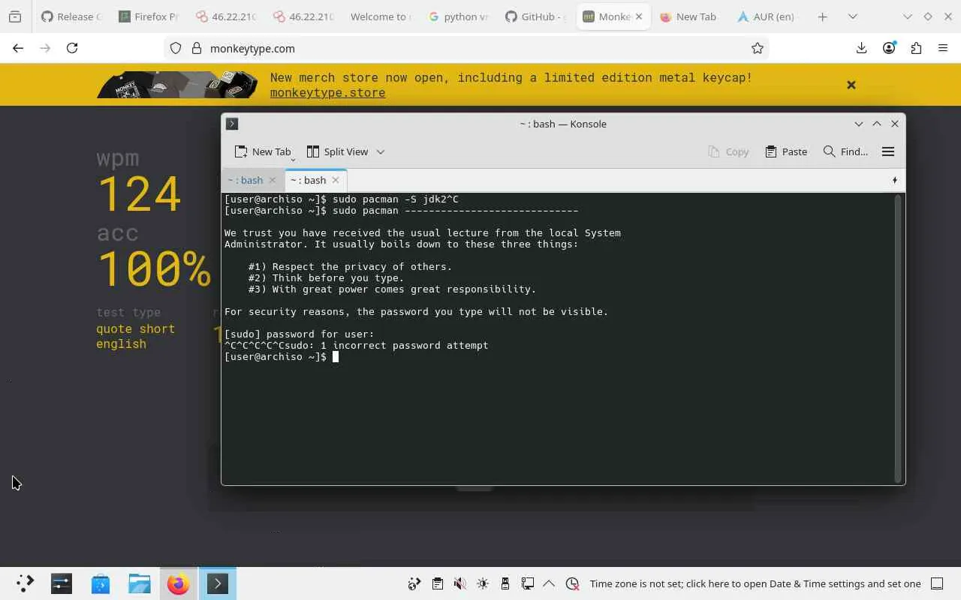This screenshot has width=961, height=600.
Task: Open the Firefox downloads panel
Action: 861,48
